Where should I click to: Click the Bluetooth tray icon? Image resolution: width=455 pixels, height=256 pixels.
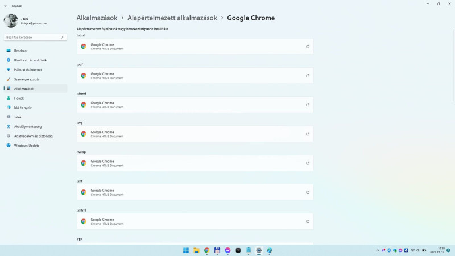(389, 250)
